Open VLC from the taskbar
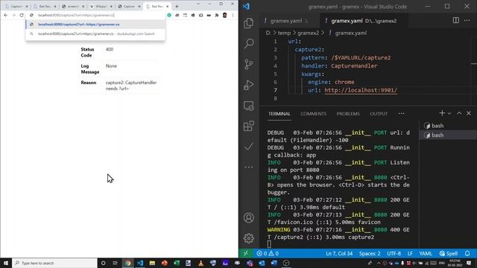The image size is (477, 268). pyautogui.click(x=200, y=263)
